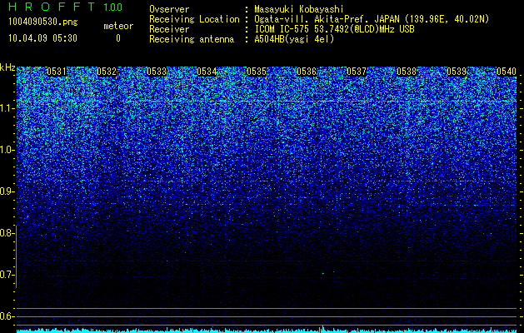Click the 1.1 kHz axis label

7,108
